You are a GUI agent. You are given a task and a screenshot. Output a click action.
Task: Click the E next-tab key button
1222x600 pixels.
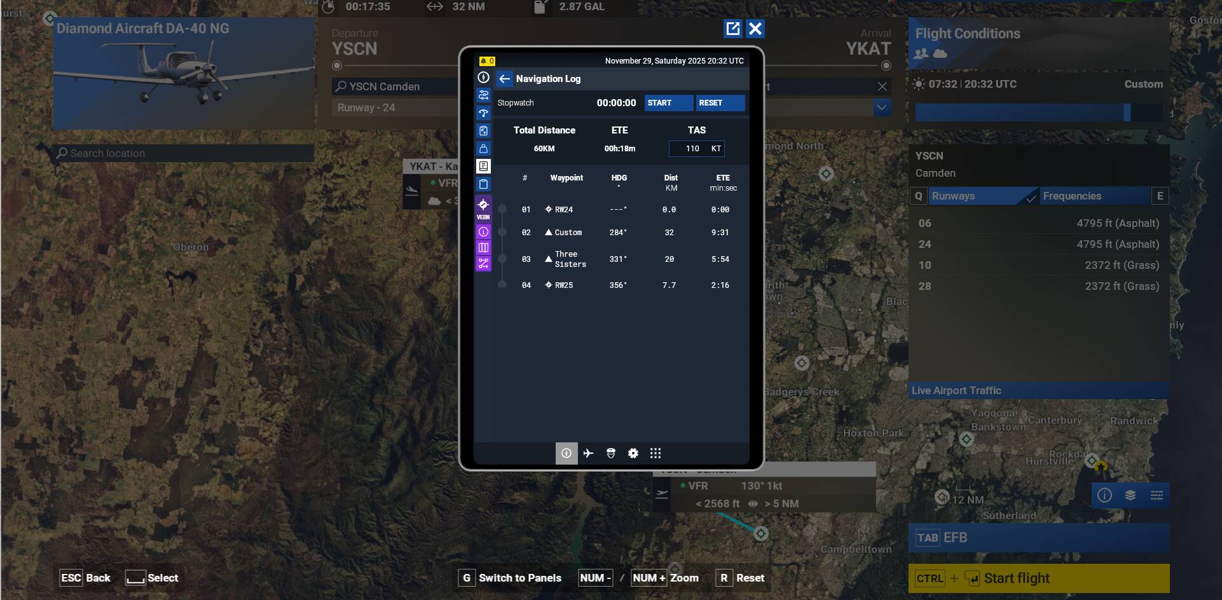click(1160, 196)
